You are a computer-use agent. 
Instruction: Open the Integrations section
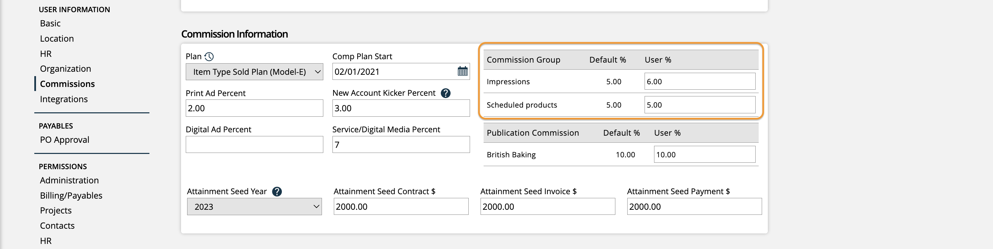click(x=64, y=99)
